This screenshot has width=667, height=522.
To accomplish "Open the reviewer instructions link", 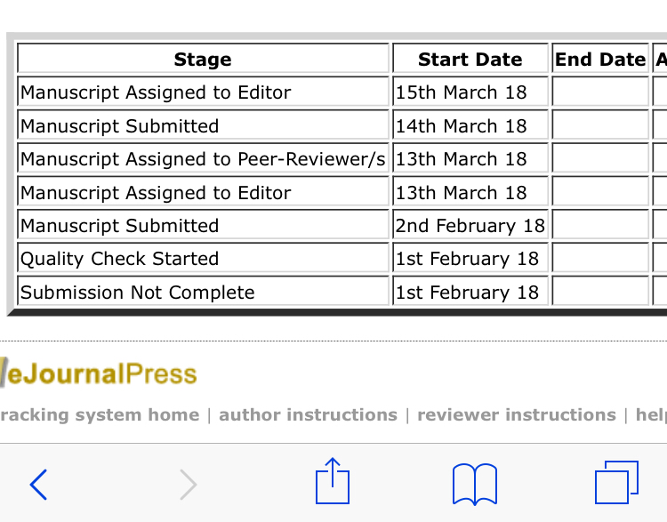I will (516, 415).
